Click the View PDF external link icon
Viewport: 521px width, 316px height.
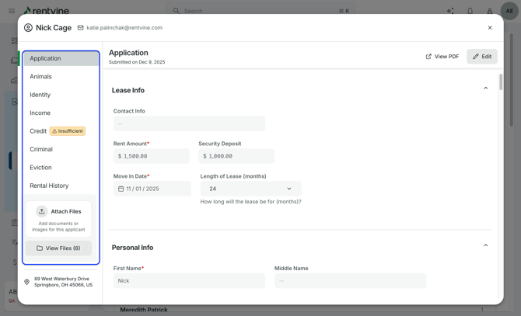click(428, 57)
